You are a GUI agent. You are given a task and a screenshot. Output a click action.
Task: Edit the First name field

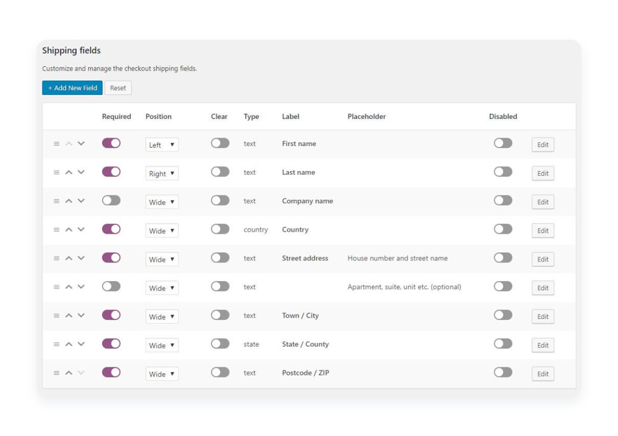pyautogui.click(x=543, y=145)
